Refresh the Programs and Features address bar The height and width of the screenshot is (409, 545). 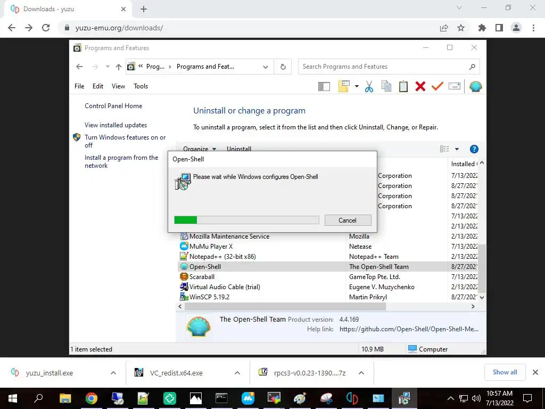tap(283, 67)
